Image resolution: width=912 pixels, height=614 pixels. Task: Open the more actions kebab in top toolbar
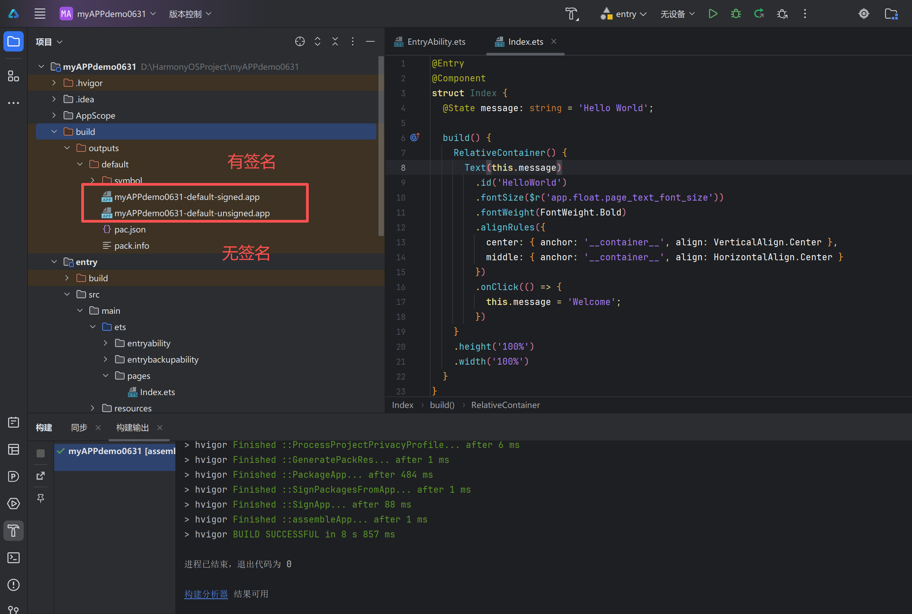tap(805, 14)
